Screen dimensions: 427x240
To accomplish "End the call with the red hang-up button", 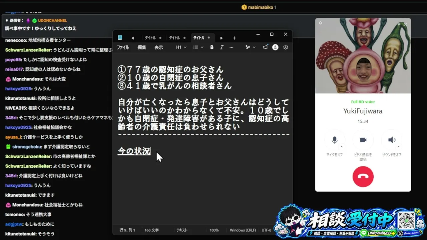I will click(x=363, y=176).
